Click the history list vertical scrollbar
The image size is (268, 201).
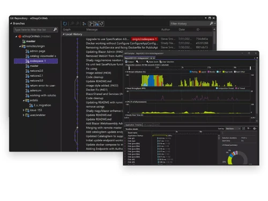click(x=214, y=38)
